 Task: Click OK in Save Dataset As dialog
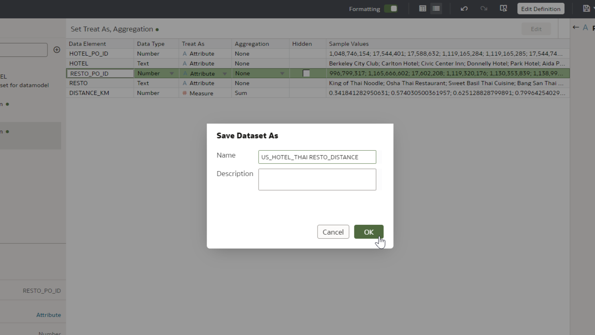point(369,232)
